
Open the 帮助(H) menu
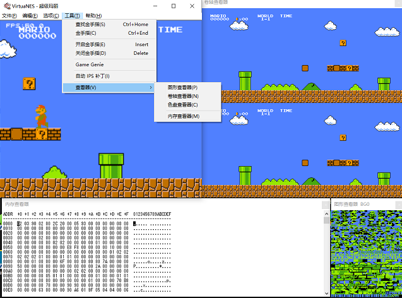(x=93, y=16)
